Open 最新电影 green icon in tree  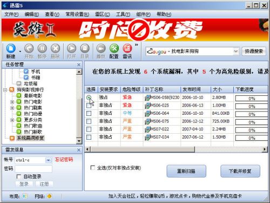click(19, 95)
